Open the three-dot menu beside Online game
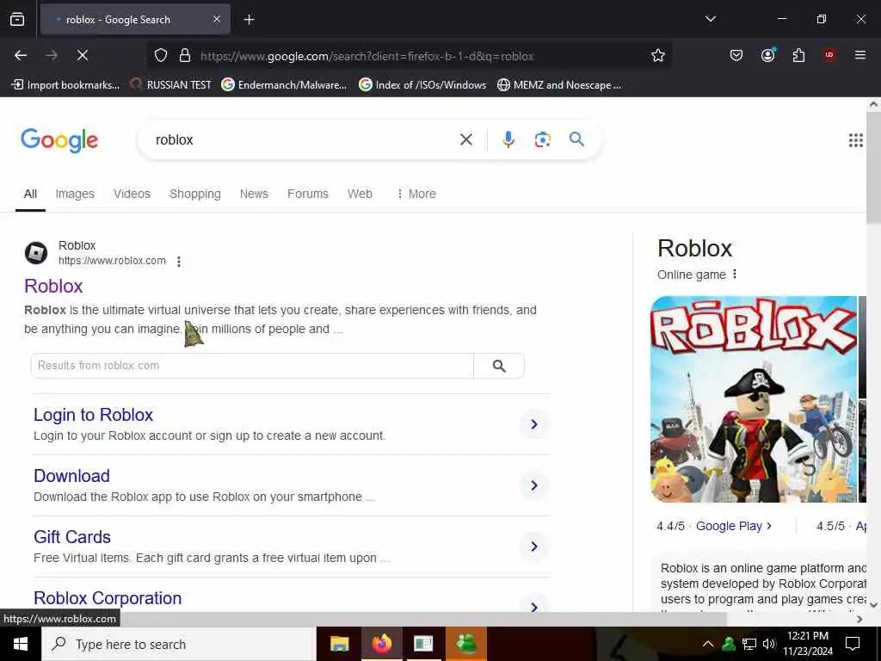Viewport: 881px width, 661px height. coord(735,275)
